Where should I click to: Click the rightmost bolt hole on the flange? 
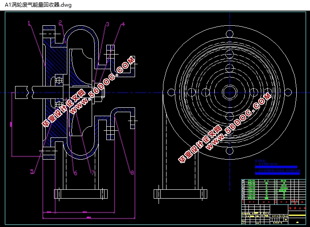(287, 92)
